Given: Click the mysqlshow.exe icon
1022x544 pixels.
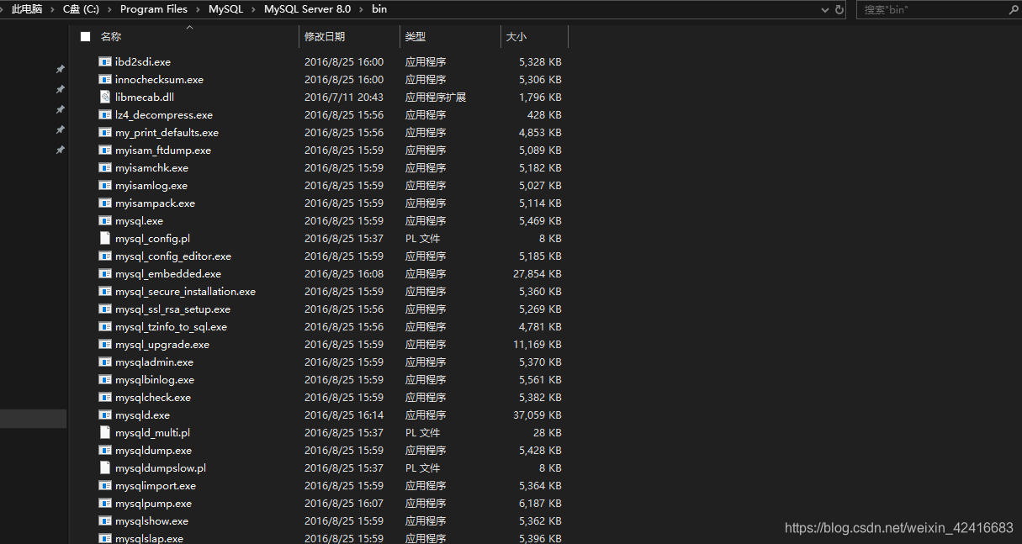Looking at the screenshot, I should (105, 520).
